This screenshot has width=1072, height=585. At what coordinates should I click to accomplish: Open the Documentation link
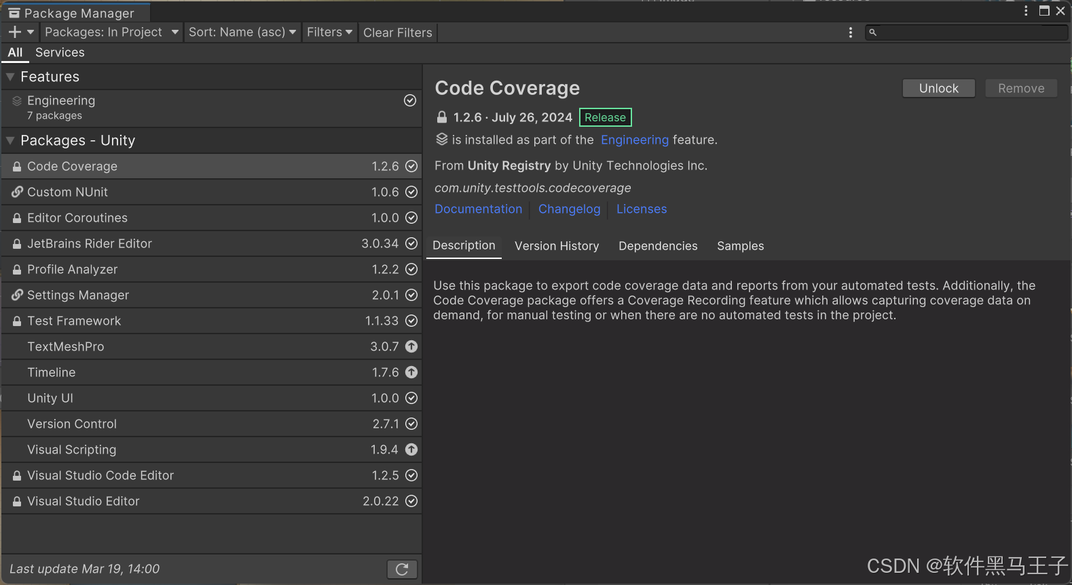(479, 209)
